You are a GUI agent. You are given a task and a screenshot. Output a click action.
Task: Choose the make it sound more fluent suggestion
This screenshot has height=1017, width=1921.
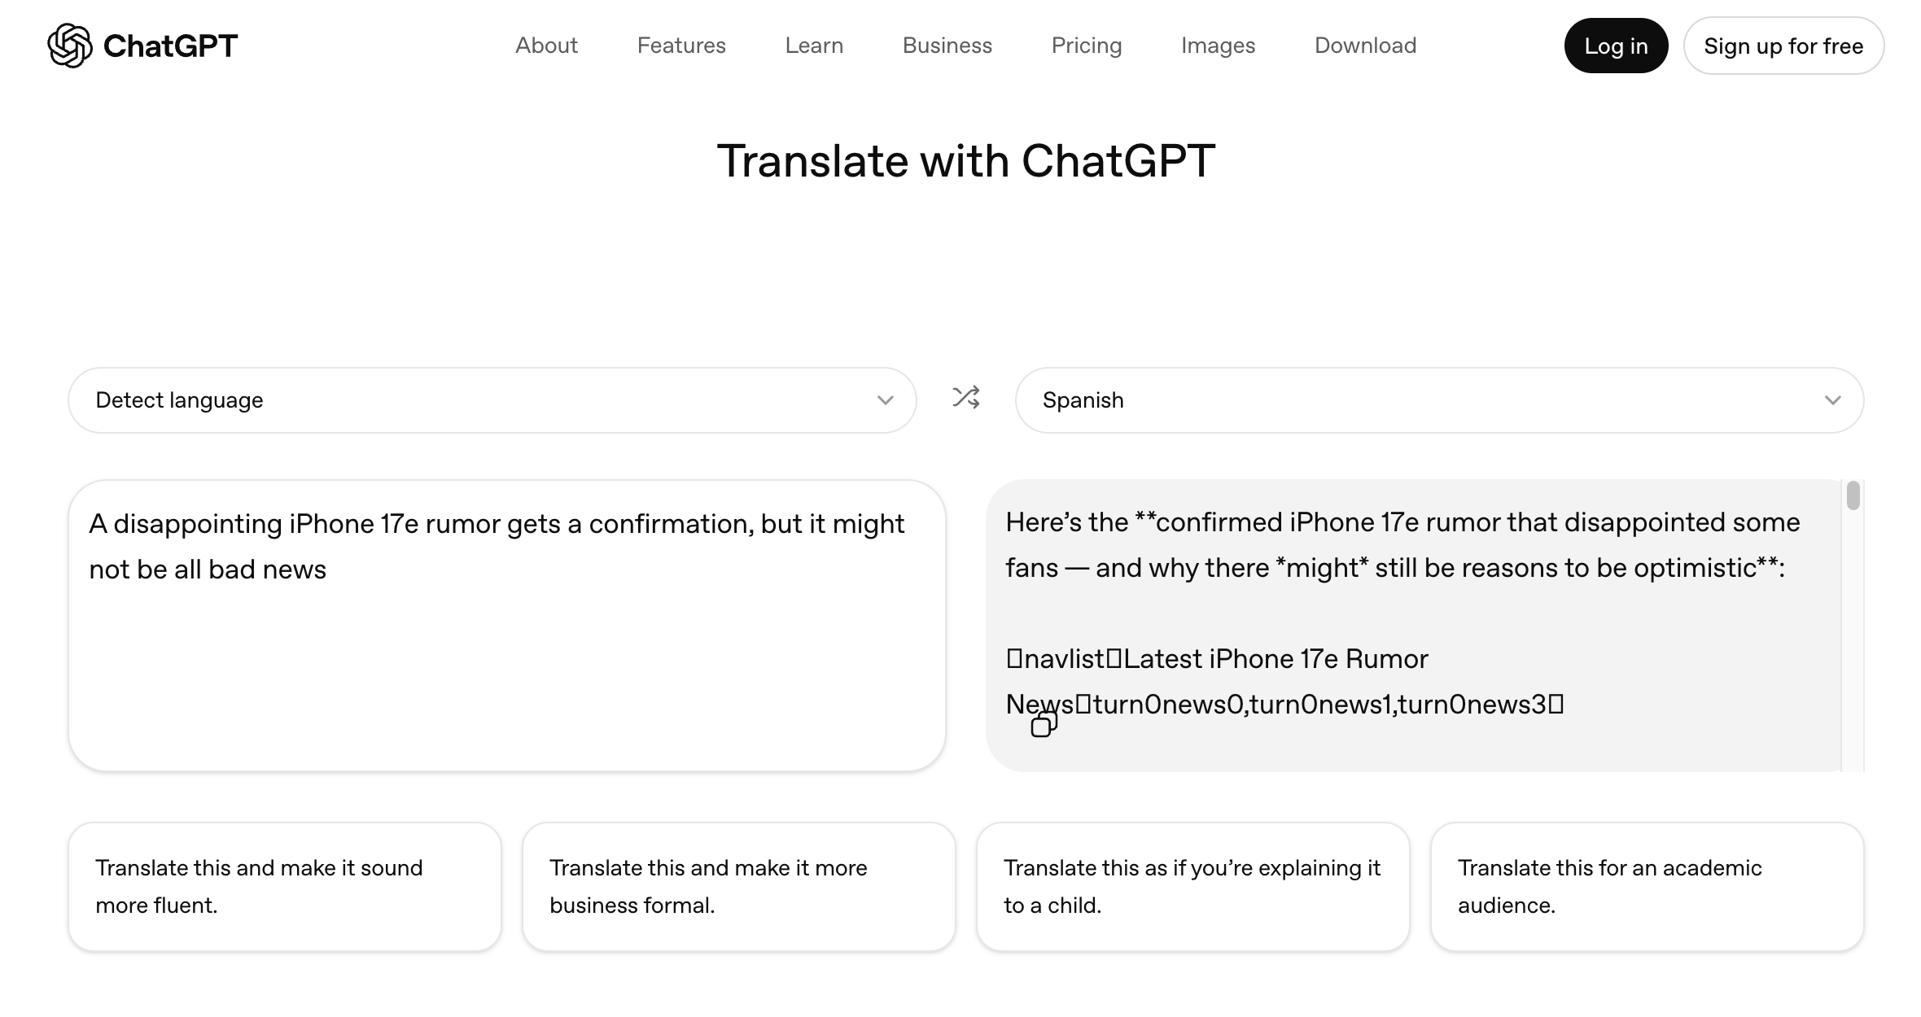pos(284,886)
